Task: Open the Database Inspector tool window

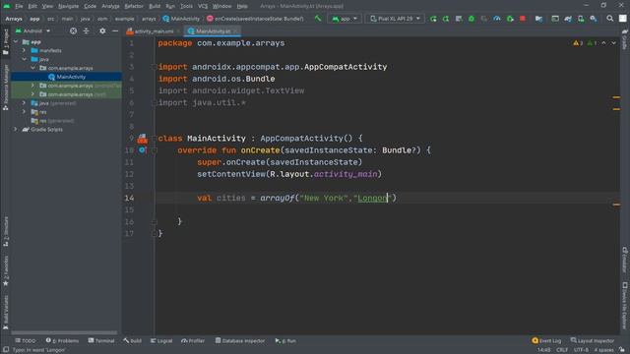Action: (240, 341)
